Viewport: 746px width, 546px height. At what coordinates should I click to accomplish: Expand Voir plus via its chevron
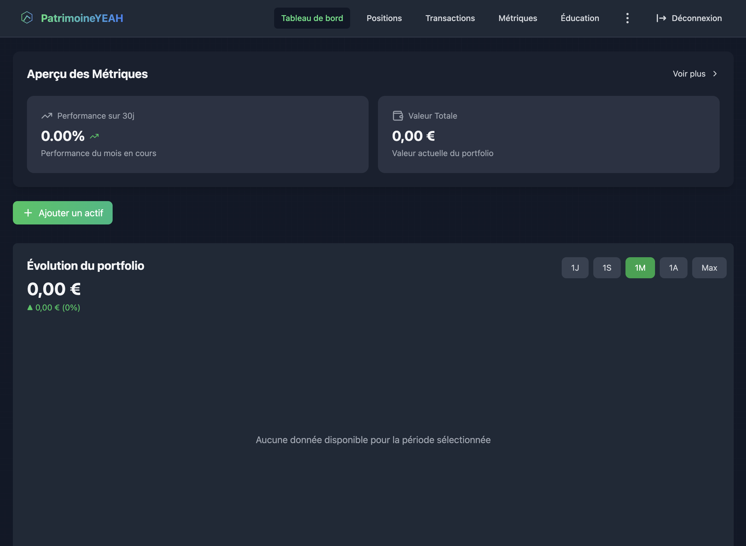tap(715, 74)
